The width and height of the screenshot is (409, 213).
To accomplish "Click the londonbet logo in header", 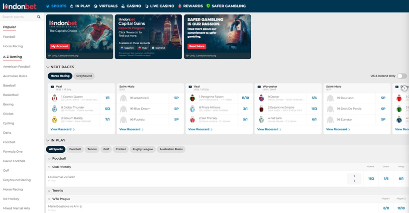I will (x=20, y=6).
